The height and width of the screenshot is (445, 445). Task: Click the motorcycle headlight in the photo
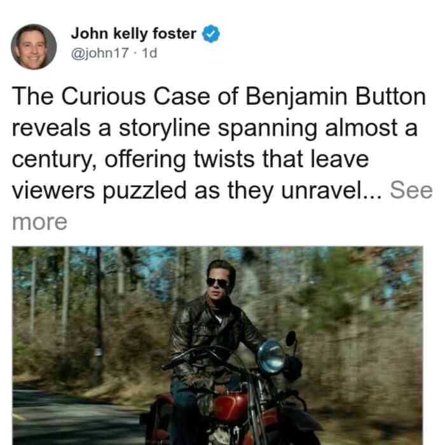coord(271,357)
